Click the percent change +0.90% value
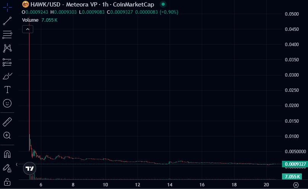The height and width of the screenshot is (189, 308). pos(169,12)
